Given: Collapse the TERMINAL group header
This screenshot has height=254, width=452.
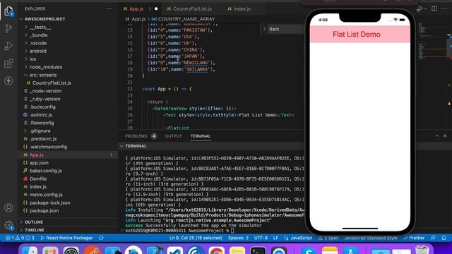Looking at the screenshot, I should point(136,146).
